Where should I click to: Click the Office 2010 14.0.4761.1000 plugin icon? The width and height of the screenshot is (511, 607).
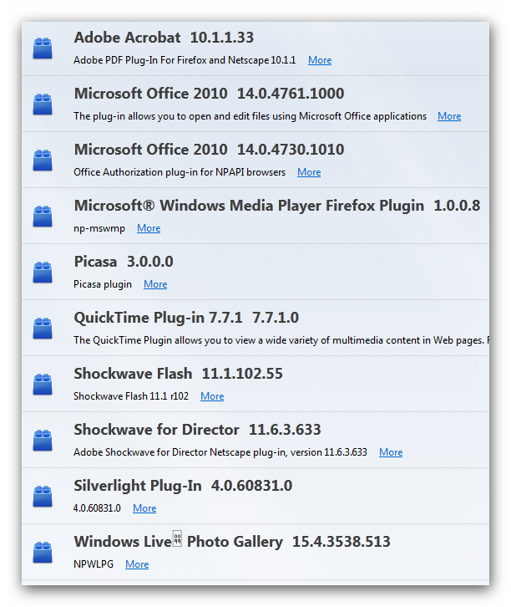click(43, 105)
